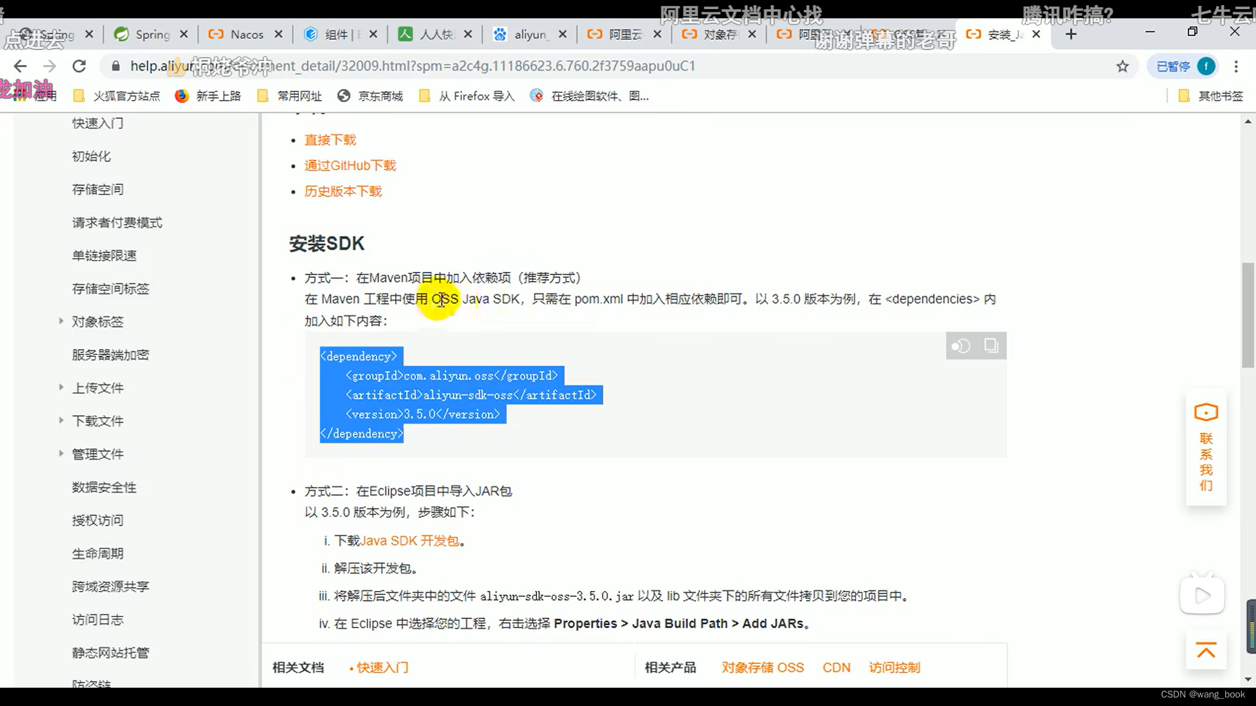Expand the 管理文件 sidebar item
The image size is (1256, 706).
[x=61, y=453]
